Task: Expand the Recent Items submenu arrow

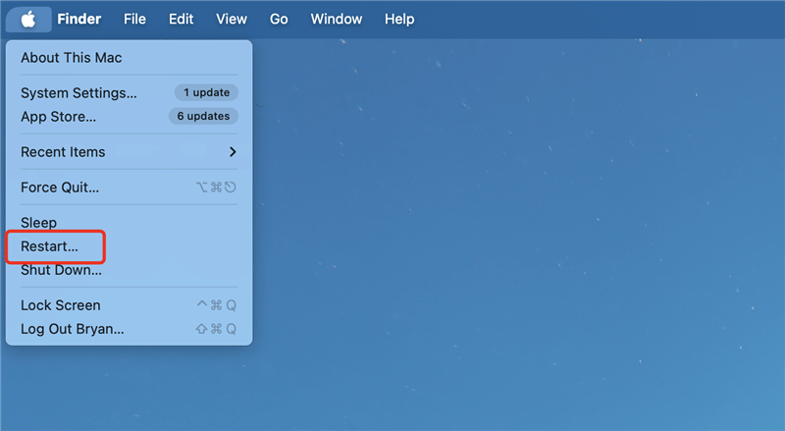Action: 233,152
